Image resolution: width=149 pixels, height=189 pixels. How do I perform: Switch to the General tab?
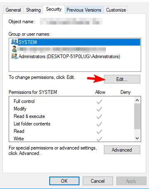[x=13, y=10]
